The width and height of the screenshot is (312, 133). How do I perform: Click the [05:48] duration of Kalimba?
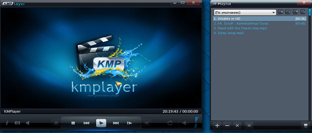[x=300, y=24]
